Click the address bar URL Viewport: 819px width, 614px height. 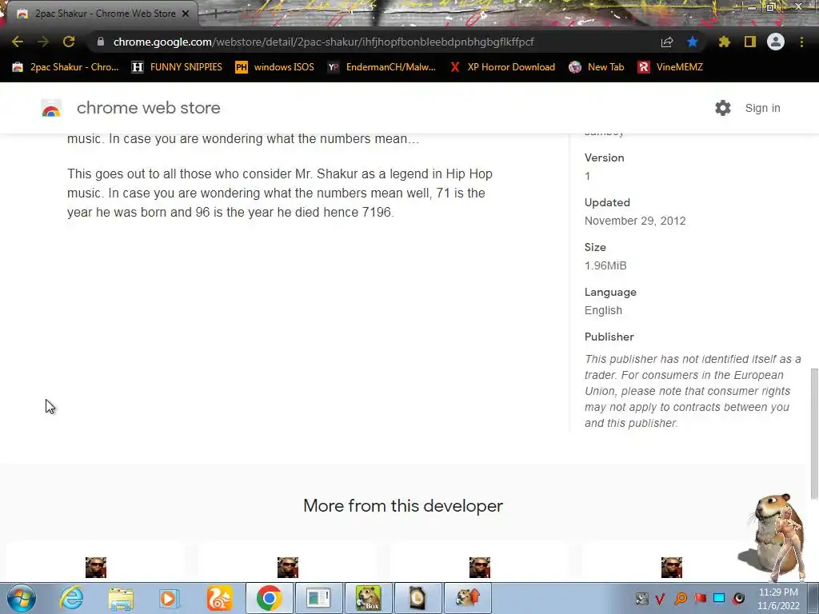[323, 42]
